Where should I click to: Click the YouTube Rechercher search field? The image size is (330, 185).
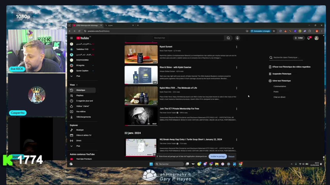pyautogui.click(x=188, y=38)
